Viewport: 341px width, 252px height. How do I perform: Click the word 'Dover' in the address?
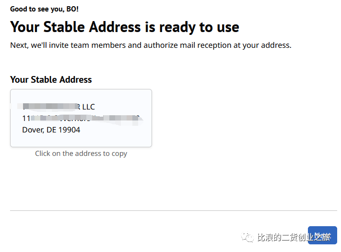pyautogui.click(x=33, y=130)
